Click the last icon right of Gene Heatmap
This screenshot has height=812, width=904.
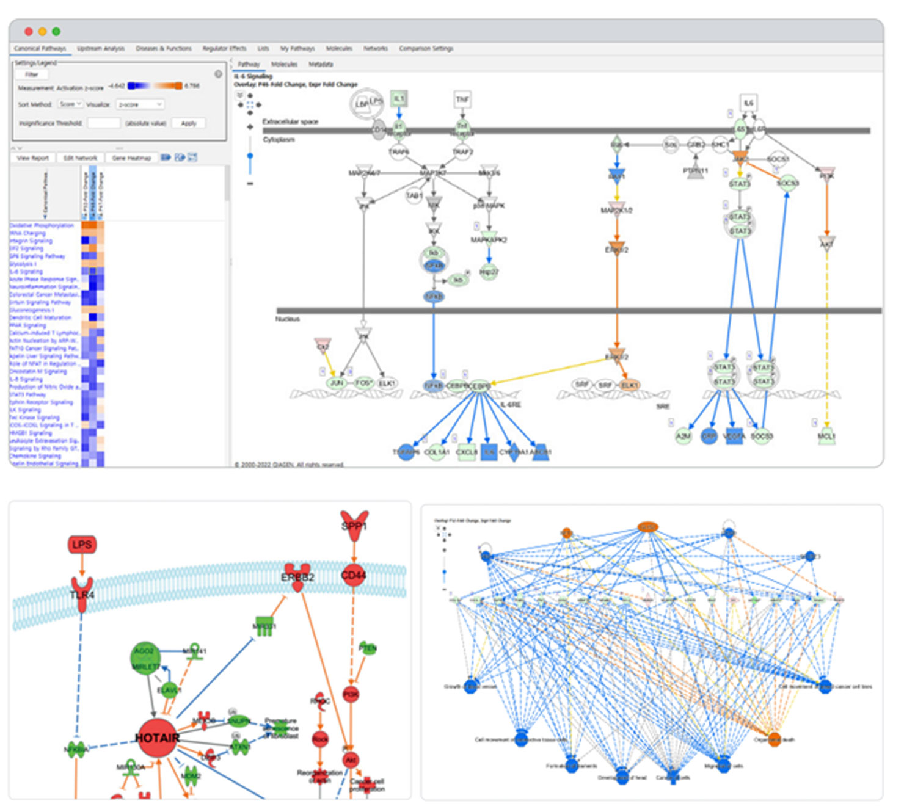click(192, 158)
